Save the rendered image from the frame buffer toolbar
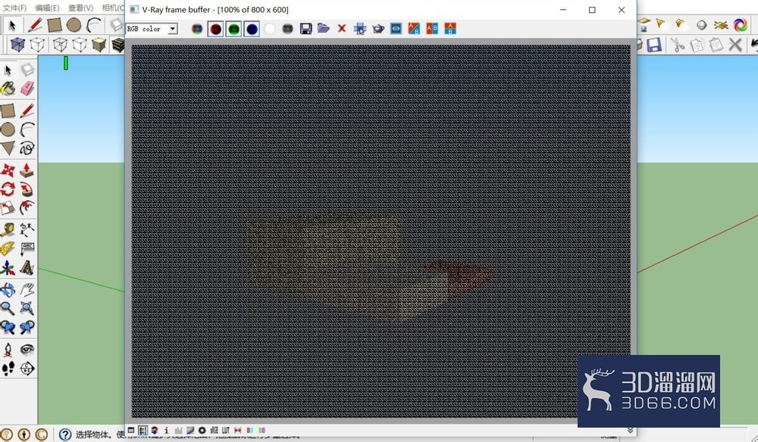The height and width of the screenshot is (442, 758). click(x=305, y=29)
